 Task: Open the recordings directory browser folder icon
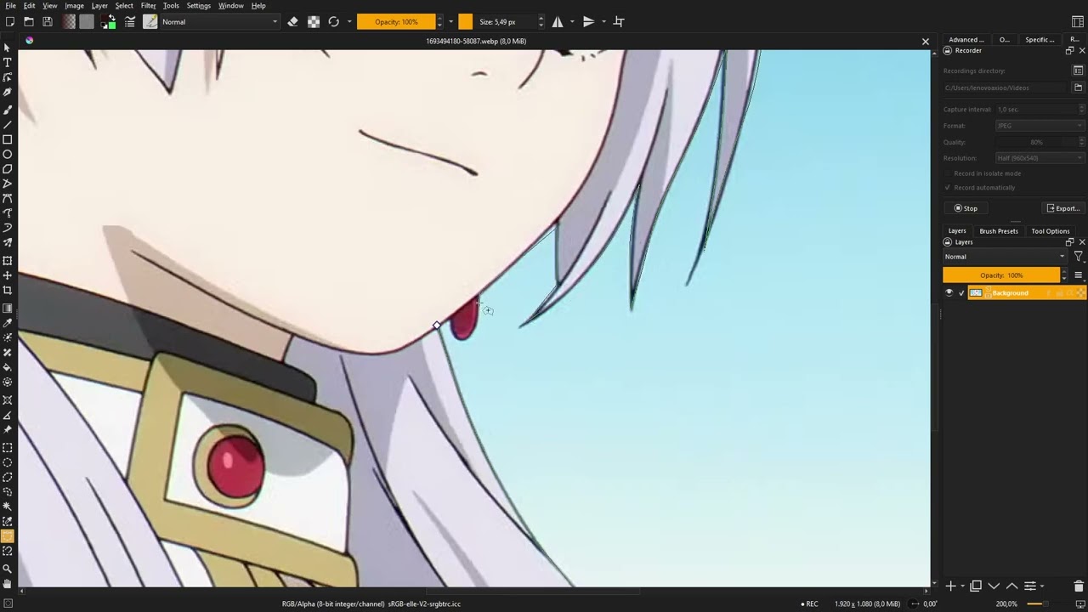pos(1078,88)
